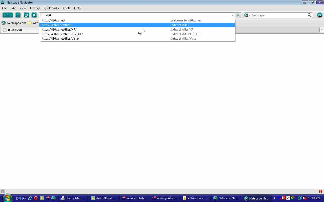324x202 pixels.
Task: Go to the Home page via the house icon
Action: point(34,15)
